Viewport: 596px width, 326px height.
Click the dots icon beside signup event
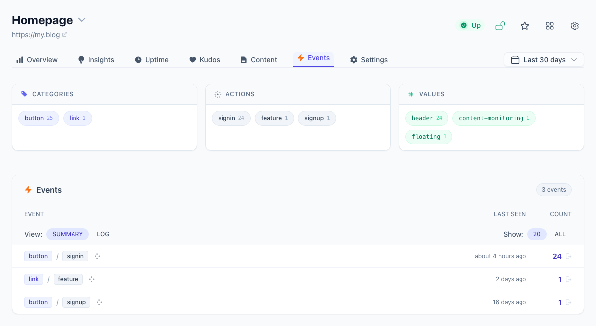tap(99, 302)
